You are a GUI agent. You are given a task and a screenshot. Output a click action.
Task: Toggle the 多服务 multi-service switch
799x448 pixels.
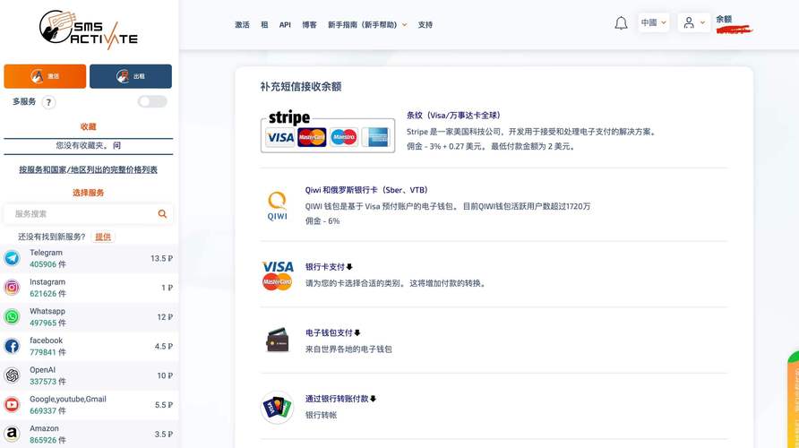tap(152, 101)
